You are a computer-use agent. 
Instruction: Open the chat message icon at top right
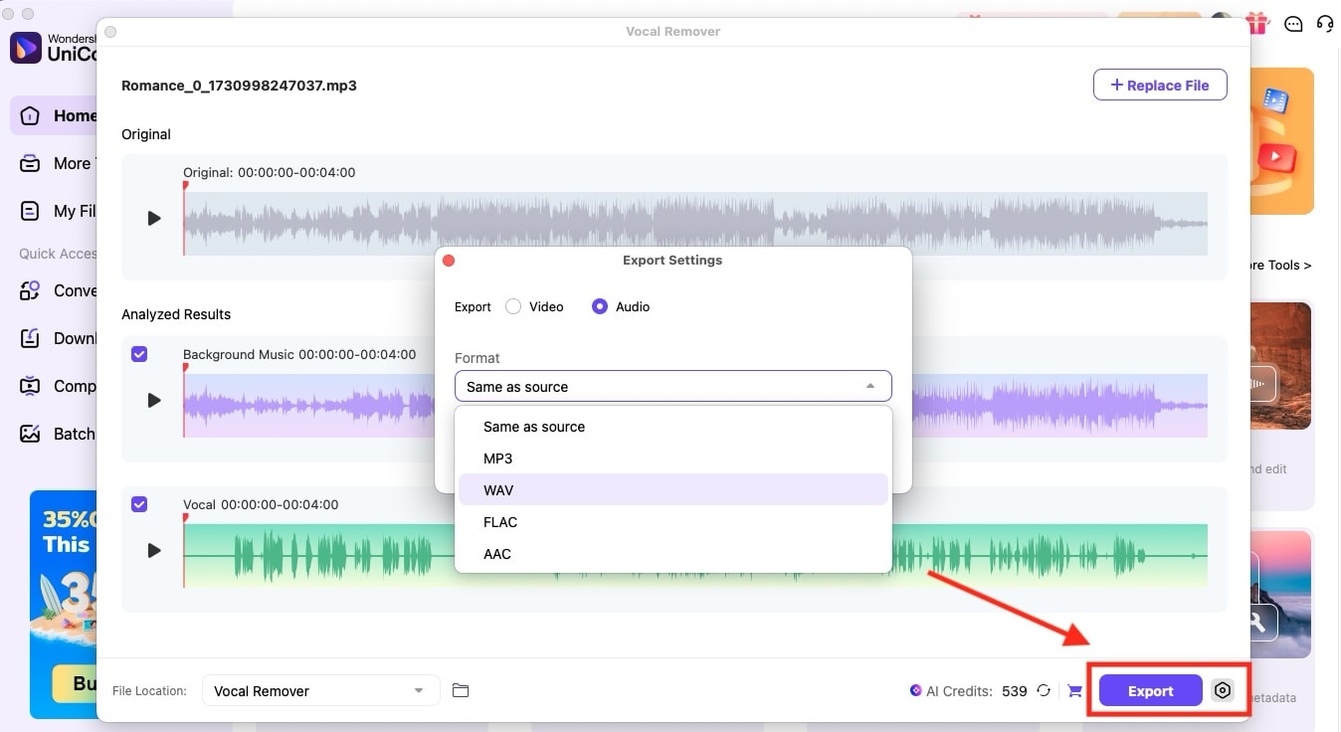pyautogui.click(x=1292, y=23)
